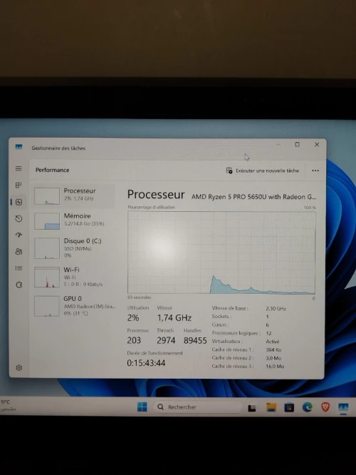Launch Microsoft Edge from the taskbar

point(308,407)
